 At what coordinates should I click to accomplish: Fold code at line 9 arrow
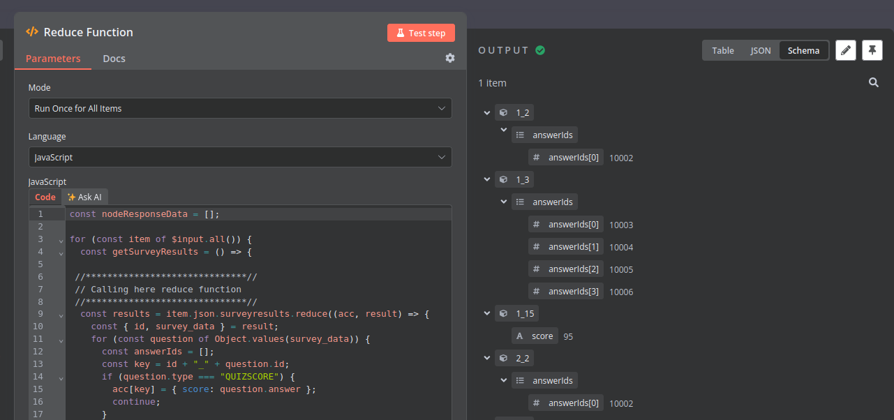click(x=61, y=315)
